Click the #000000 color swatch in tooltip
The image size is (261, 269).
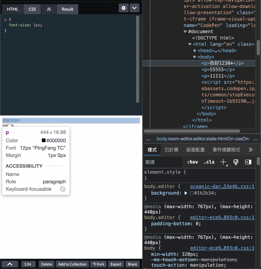(x=44, y=140)
